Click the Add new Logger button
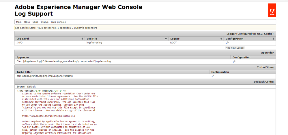Image resolution: width=288 pixels, height=135 pixels. (235, 48)
